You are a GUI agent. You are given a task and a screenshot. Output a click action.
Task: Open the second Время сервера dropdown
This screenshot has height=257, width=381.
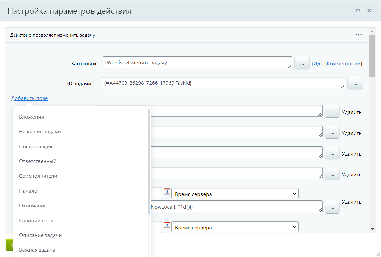pos(235,227)
